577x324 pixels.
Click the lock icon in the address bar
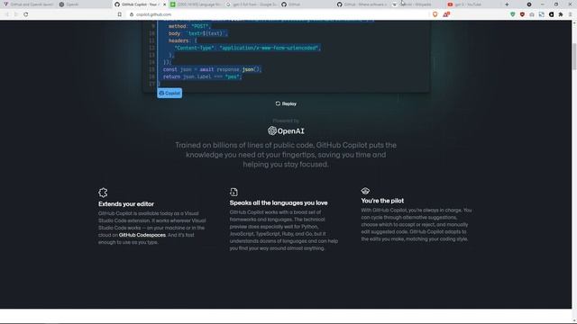tap(132, 14)
